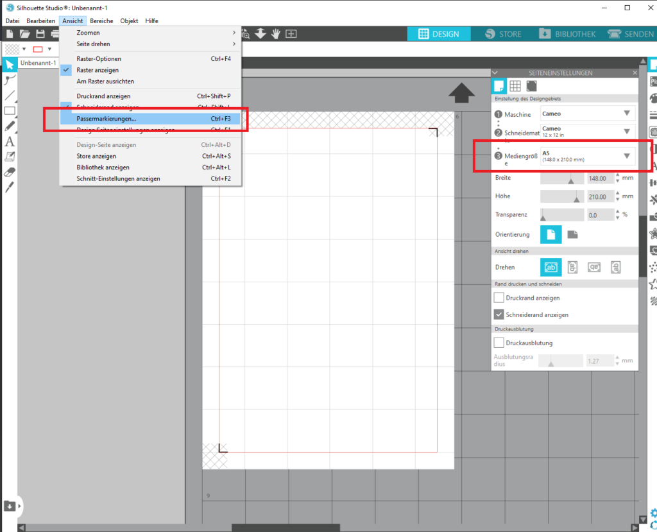Uncheck Schneiderand anzeigen checkbox
This screenshot has width=657, height=532.
(x=499, y=314)
